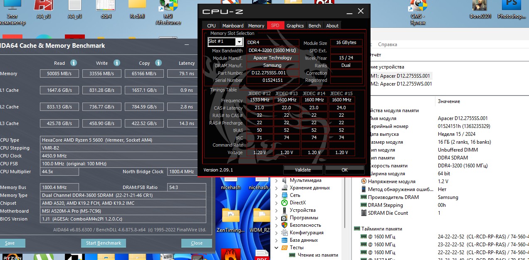The image size is (529, 260).
Task: Open the ddr4 file on the desktop
Action: [x=106, y=10]
